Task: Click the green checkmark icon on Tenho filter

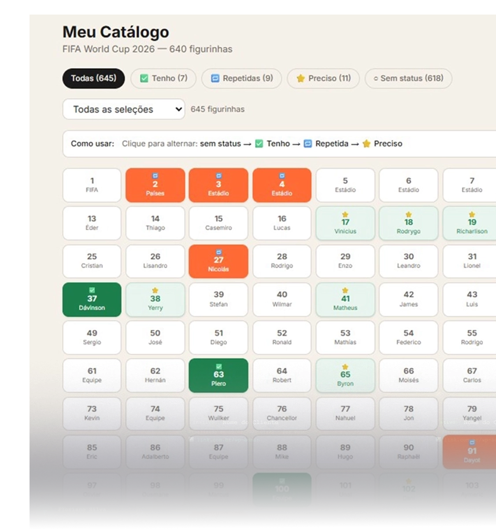Action: point(144,78)
